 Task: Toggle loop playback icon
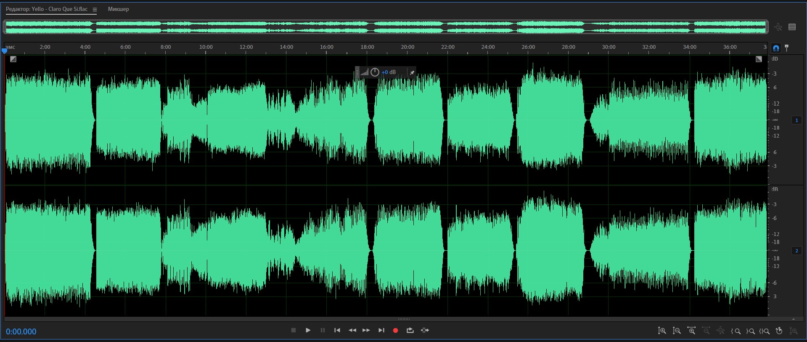[410, 331]
